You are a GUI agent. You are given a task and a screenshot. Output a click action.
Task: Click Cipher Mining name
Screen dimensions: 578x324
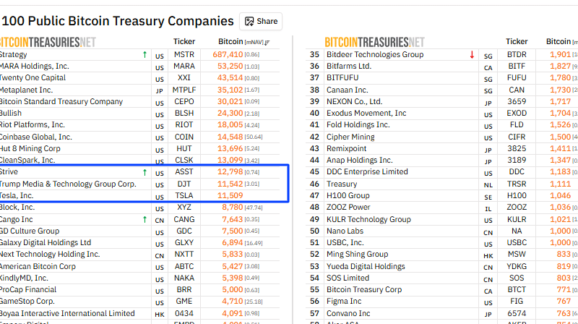(x=350, y=137)
